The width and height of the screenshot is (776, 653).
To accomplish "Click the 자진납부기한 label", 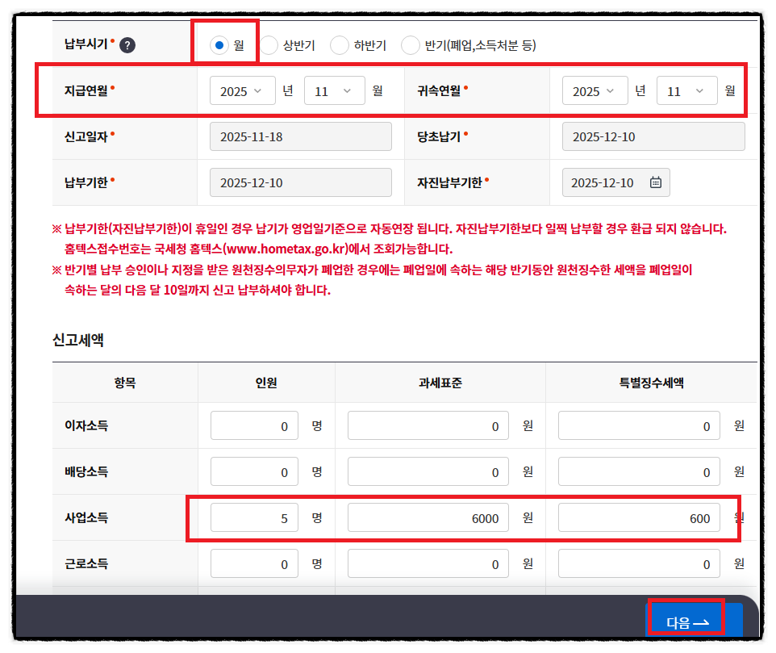I will [x=449, y=182].
